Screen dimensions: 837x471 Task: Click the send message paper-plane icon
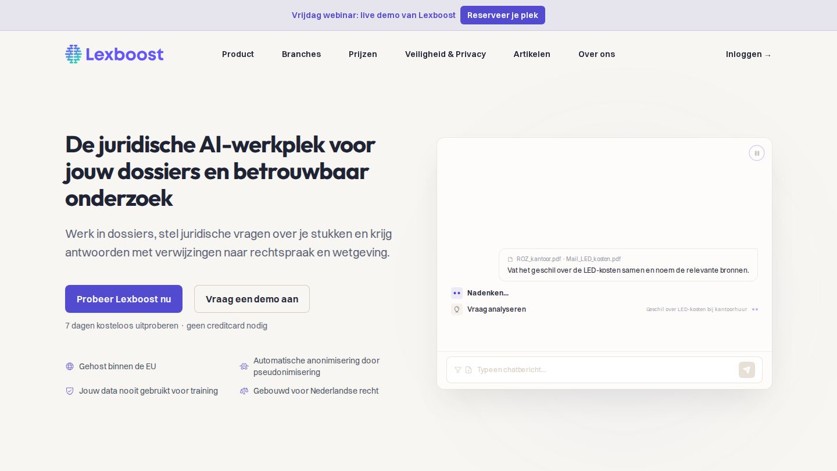point(747,370)
